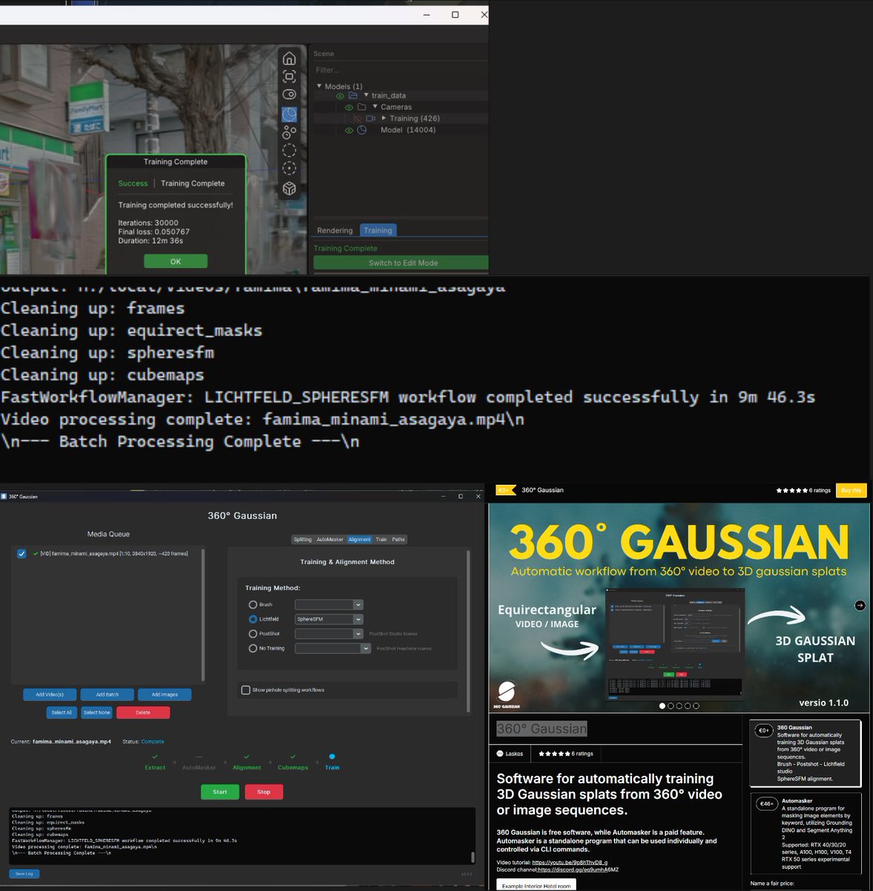Activate the frame-selection icon in viewport toolbar
873x891 pixels.
click(289, 76)
